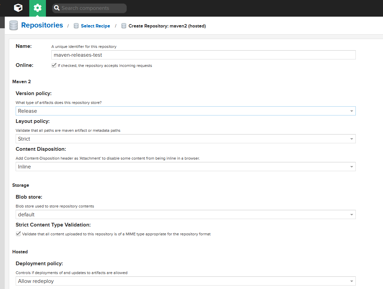Click the Online label
The image size is (383, 289).
pyautogui.click(x=24, y=65)
